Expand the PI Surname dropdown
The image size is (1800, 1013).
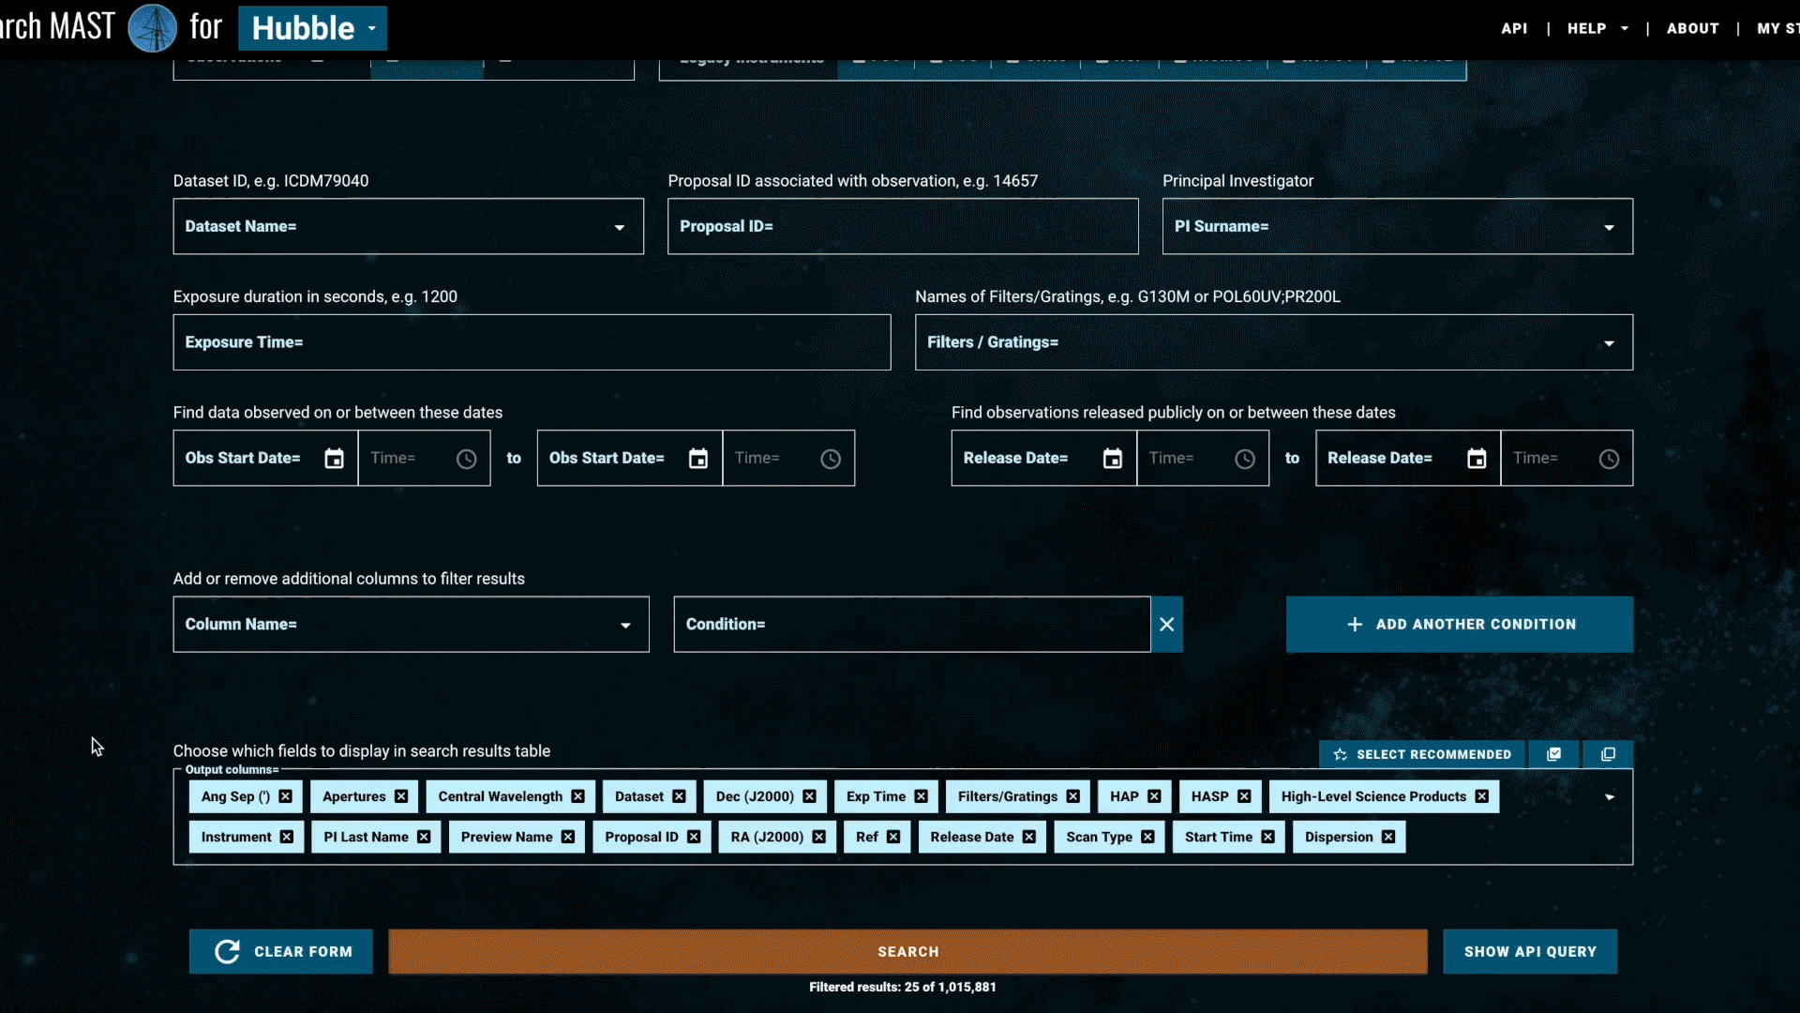click(1610, 227)
